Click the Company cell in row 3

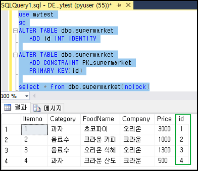coord(137,151)
